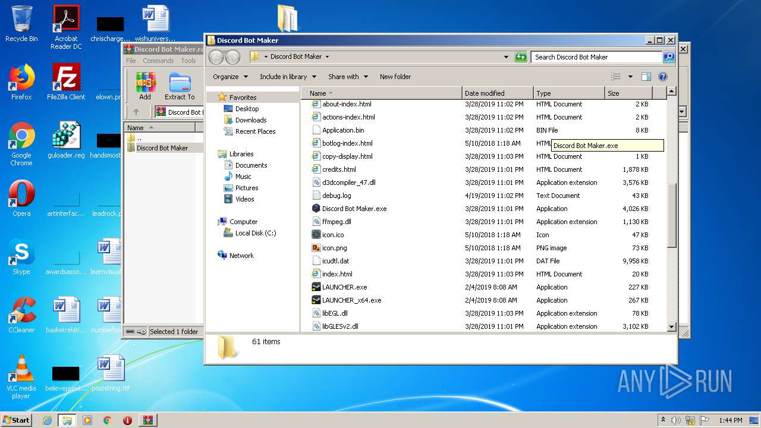
Task: Refresh the Discord Bot Maker folder view
Action: (521, 57)
